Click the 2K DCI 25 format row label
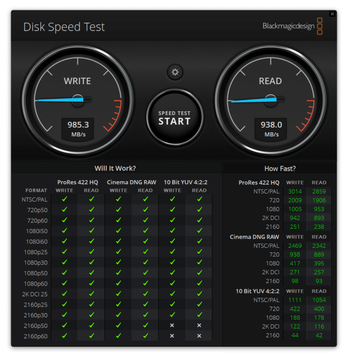Screen dimensions: 348x359 click(35, 294)
